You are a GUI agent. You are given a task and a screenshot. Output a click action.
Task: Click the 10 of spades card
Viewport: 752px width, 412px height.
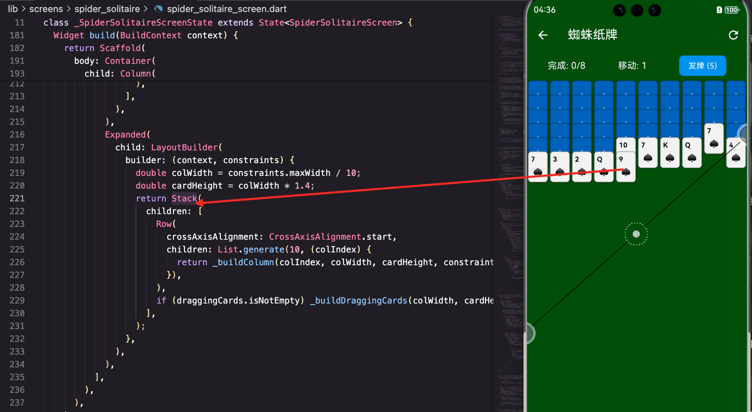625,145
